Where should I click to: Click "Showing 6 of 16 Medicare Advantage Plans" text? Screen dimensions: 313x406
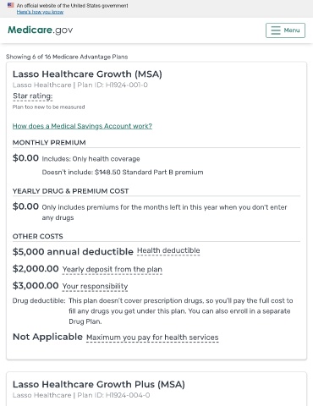[67, 57]
